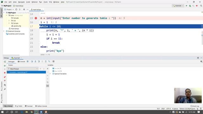
Task: Expand External Libraries node
Action: [4, 31]
